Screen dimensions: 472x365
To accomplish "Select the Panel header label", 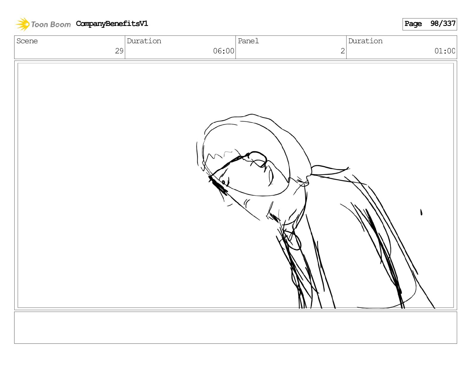I will pyautogui.click(x=248, y=41).
